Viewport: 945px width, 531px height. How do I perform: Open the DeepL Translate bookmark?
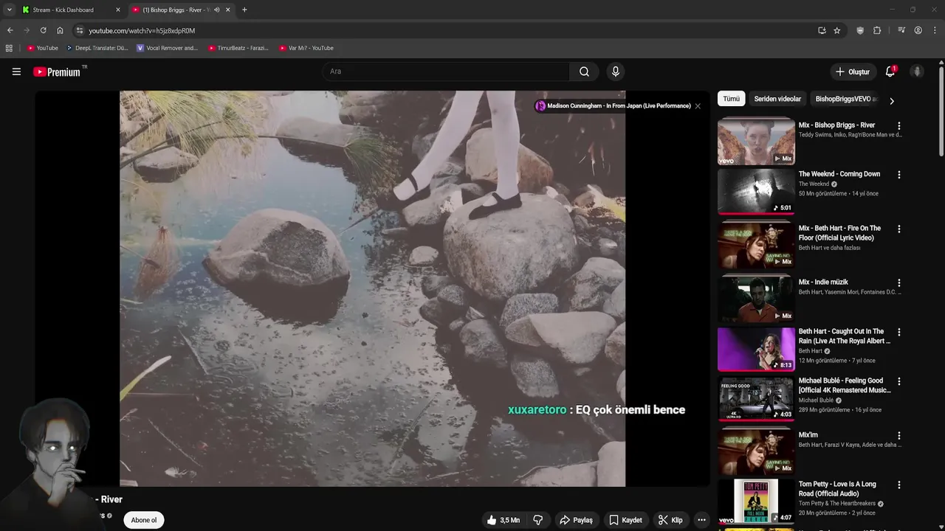(x=97, y=48)
